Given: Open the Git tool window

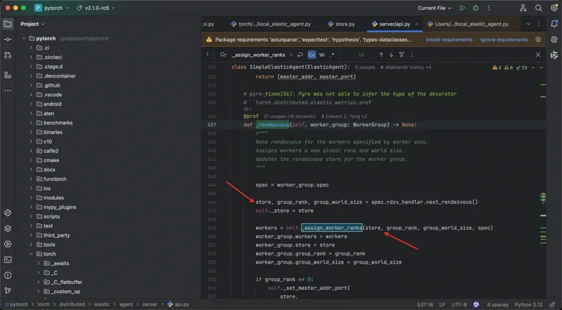Looking at the screenshot, I should tap(8, 291).
